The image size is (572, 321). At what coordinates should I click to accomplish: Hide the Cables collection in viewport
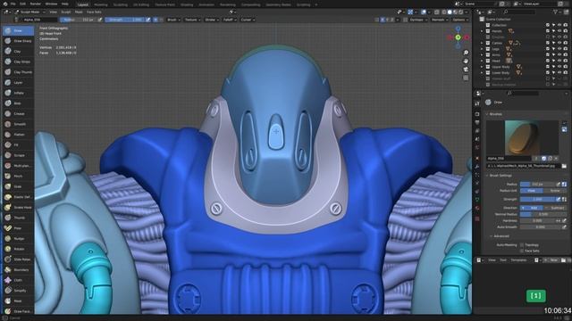559,43
